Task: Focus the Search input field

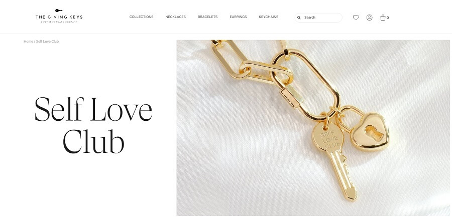Action: point(318,18)
